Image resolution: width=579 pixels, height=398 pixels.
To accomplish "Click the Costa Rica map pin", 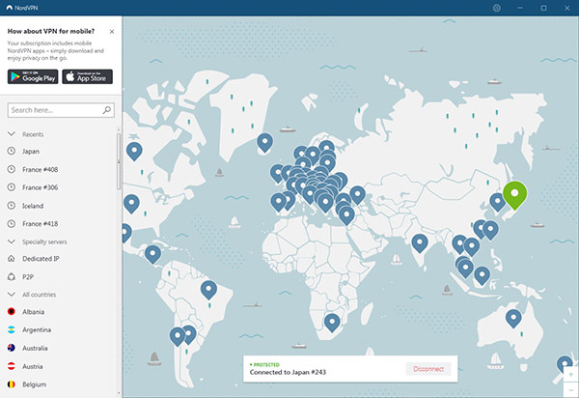I will coord(152,253).
